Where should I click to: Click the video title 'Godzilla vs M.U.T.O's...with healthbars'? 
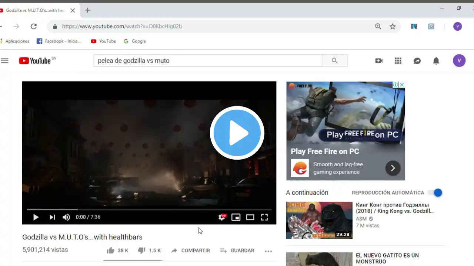(x=82, y=237)
